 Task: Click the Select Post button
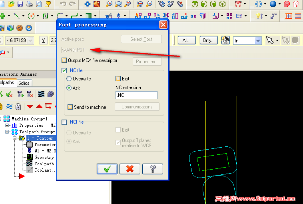coord(141,39)
